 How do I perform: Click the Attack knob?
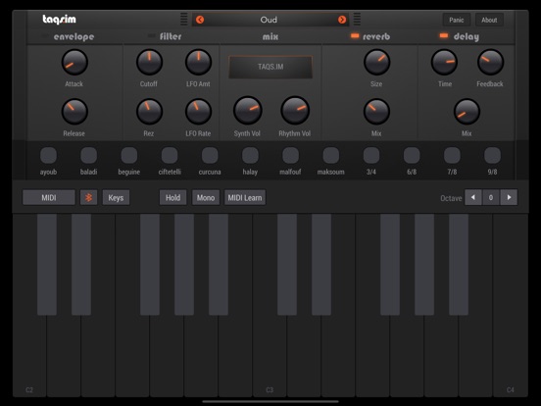[x=74, y=63]
